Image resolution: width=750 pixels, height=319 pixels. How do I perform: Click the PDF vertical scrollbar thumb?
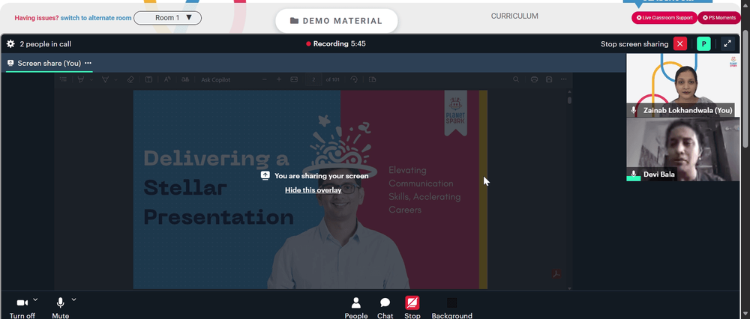[569, 100]
